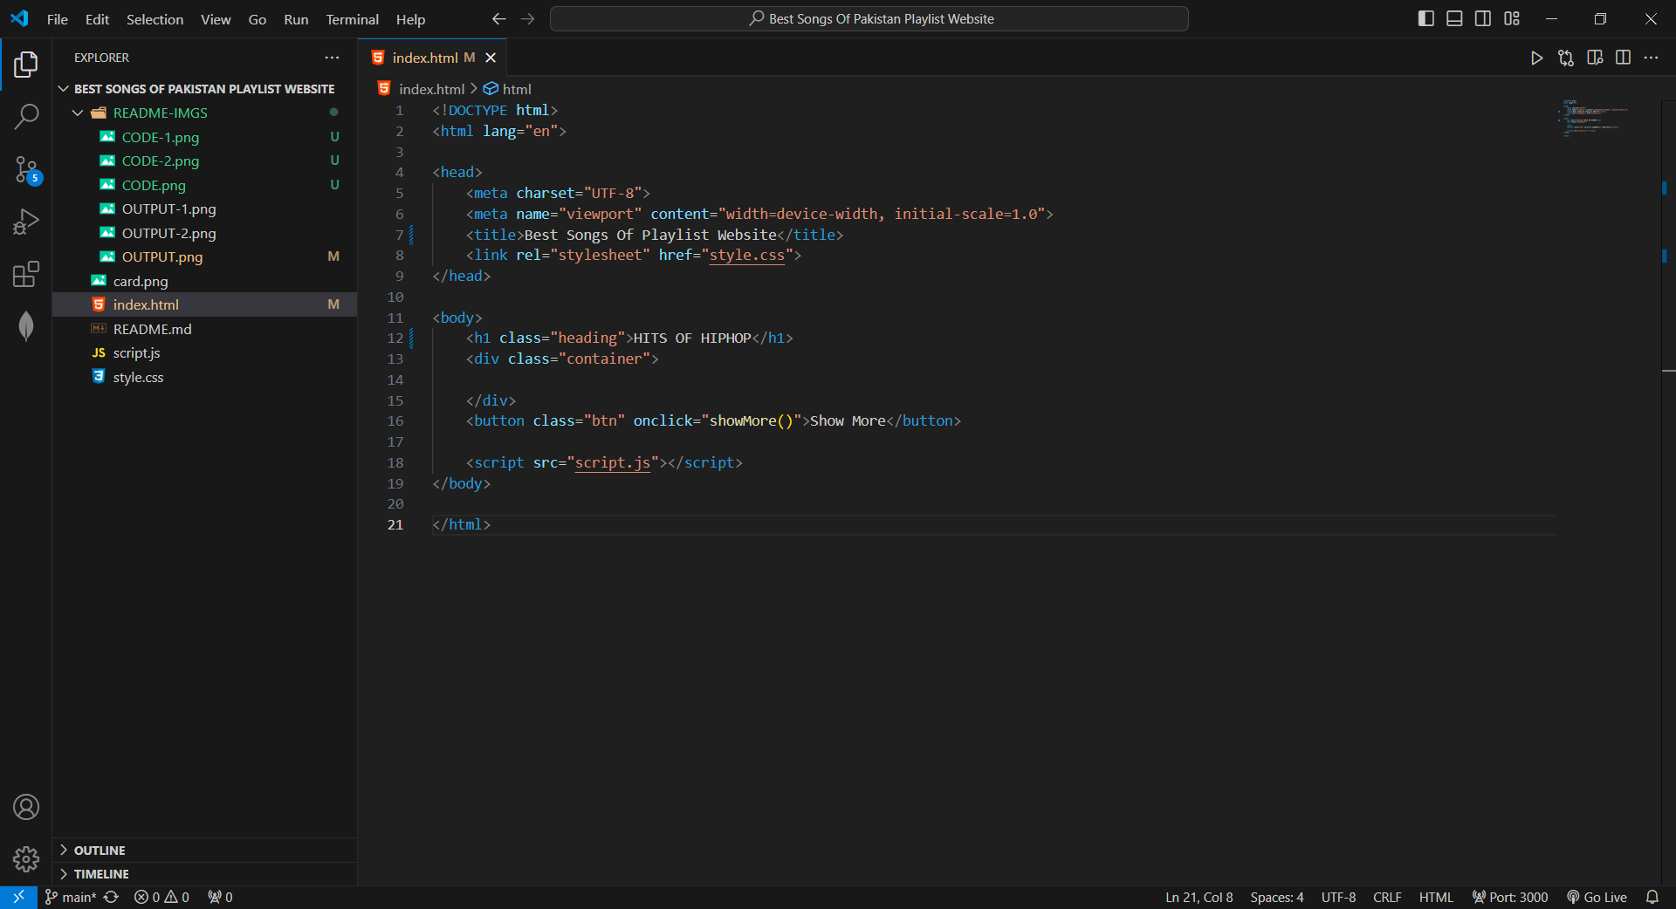1676x909 pixels.
Task: Open the Run menu
Action: [x=296, y=19]
